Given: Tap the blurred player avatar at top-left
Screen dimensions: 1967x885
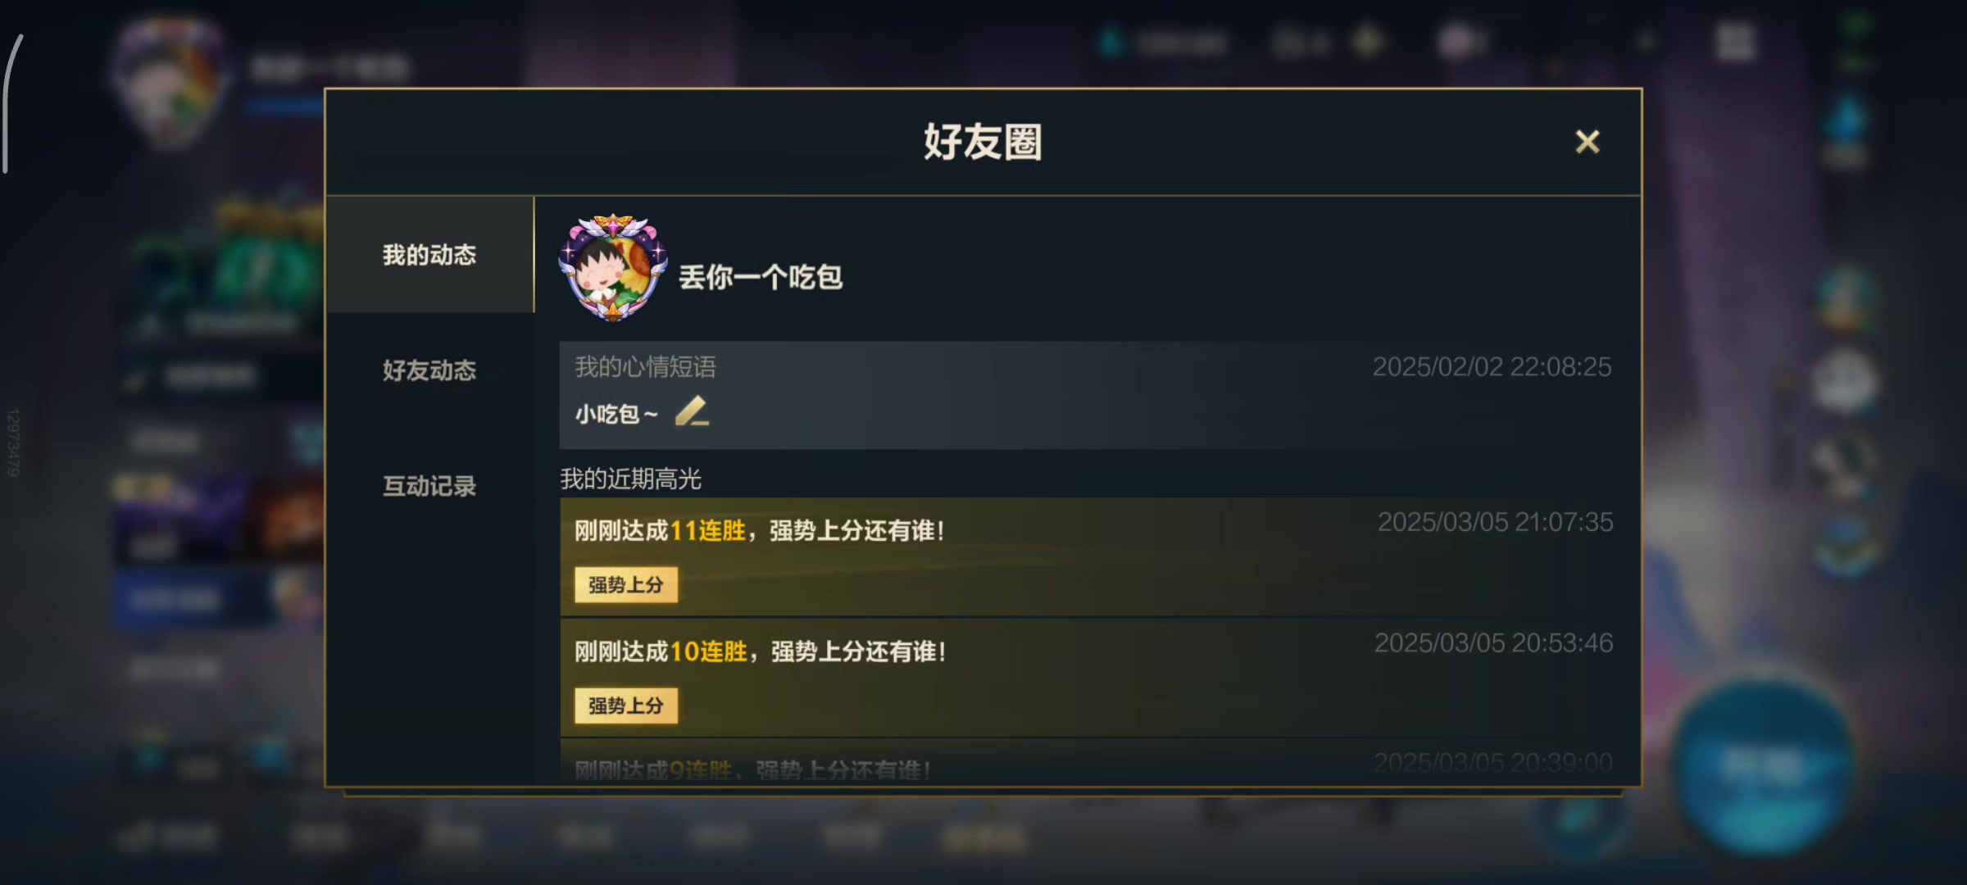Looking at the screenshot, I should click(170, 82).
